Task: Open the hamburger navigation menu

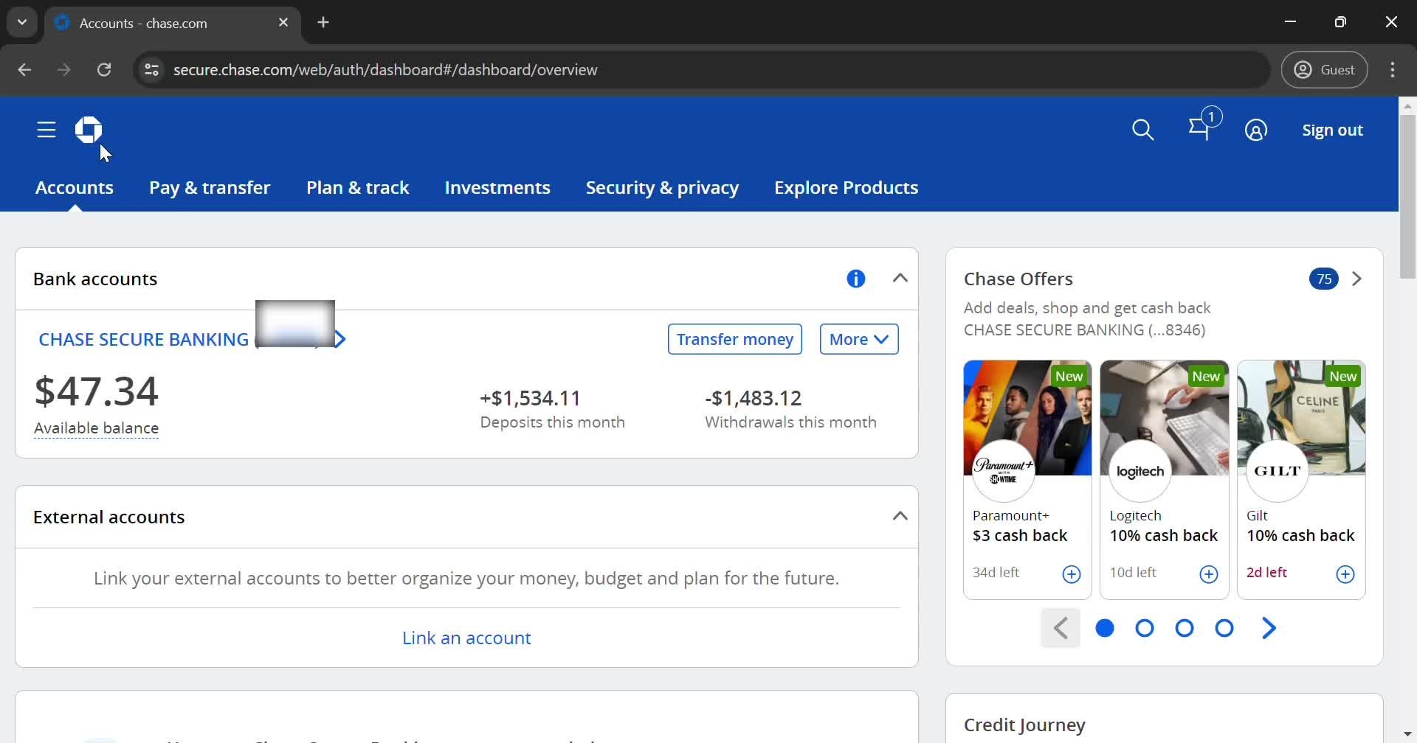Action: (x=46, y=130)
